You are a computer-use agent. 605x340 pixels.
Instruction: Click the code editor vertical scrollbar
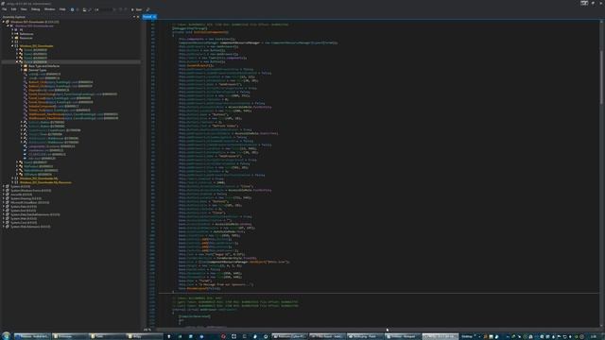coord(602,76)
